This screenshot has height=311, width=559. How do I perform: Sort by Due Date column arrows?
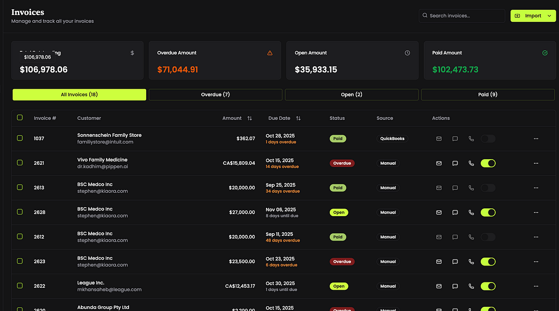point(298,118)
